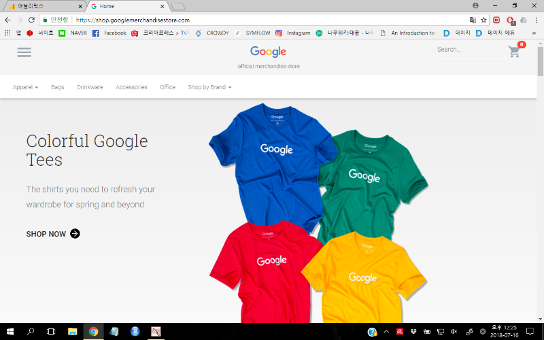Click the secure padlock icon in address bar

(x=45, y=20)
